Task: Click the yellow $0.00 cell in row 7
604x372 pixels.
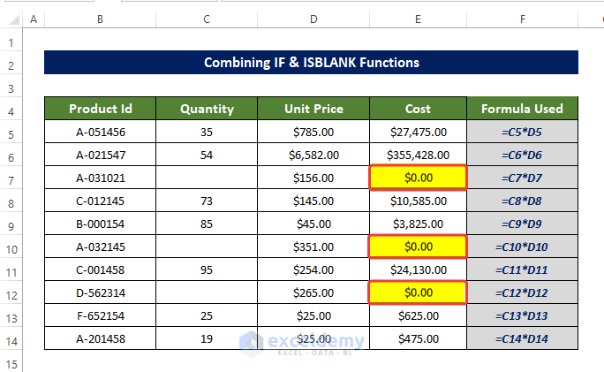Action: [418, 178]
